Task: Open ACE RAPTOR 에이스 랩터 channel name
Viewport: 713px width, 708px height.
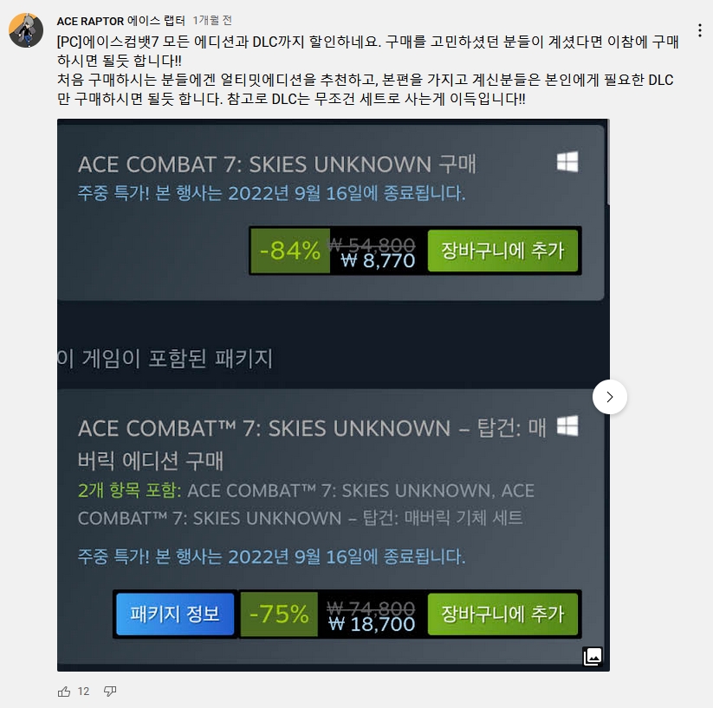Action: [121, 21]
